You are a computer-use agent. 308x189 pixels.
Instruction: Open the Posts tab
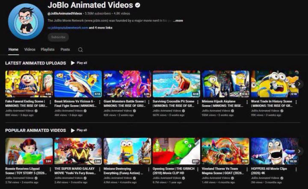(x=65, y=50)
